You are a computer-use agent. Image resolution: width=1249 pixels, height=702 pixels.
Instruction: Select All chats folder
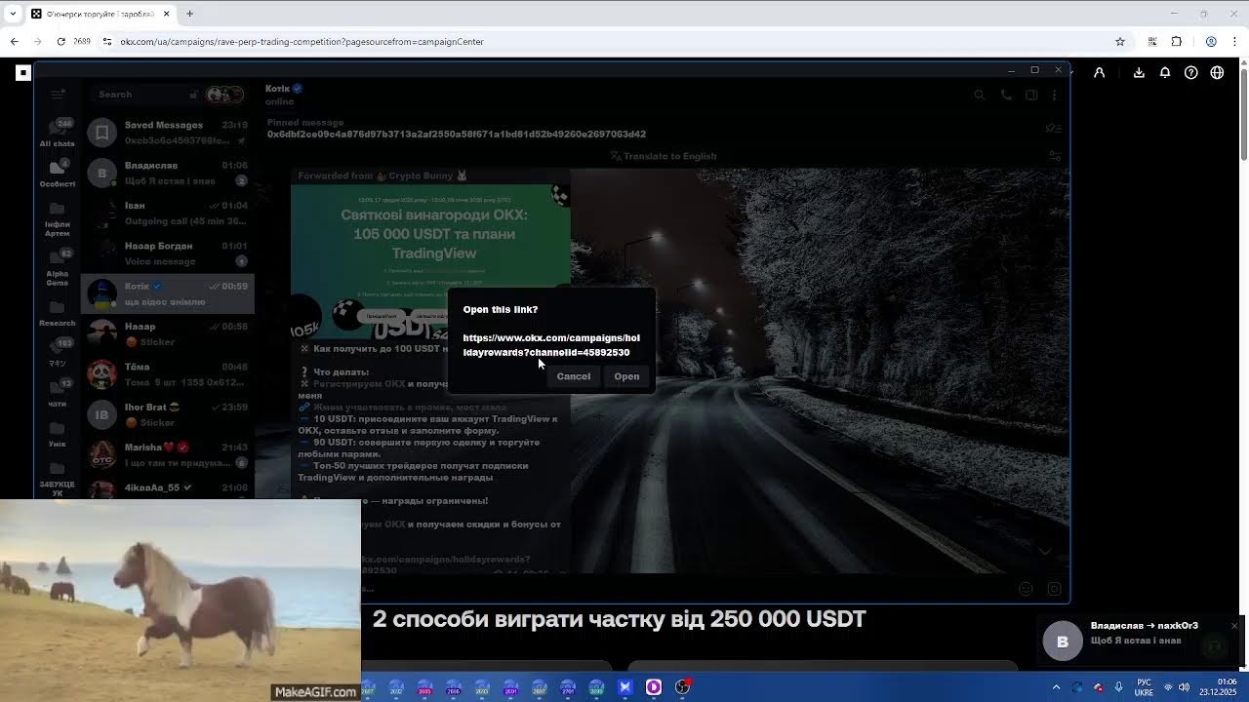[x=58, y=133]
